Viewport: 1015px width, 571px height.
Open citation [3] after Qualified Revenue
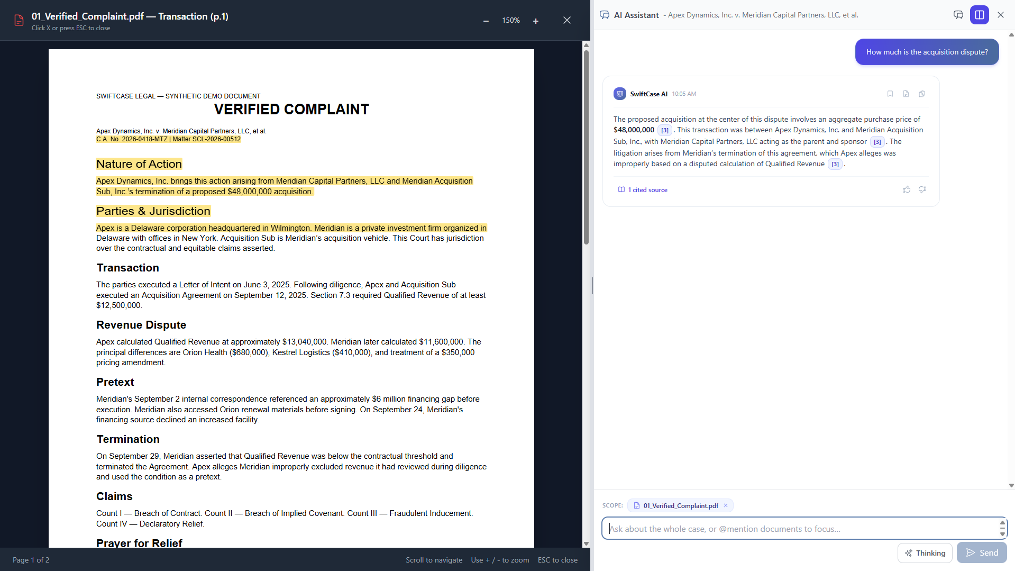pos(835,164)
